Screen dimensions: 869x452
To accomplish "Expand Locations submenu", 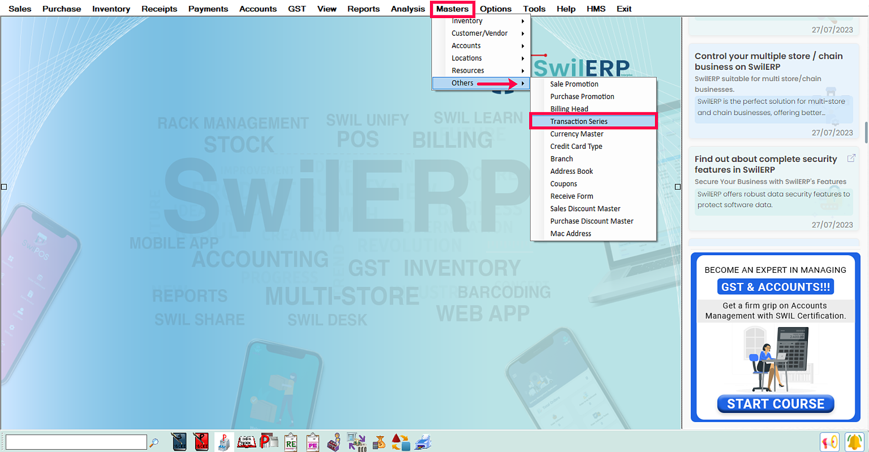I will point(481,58).
